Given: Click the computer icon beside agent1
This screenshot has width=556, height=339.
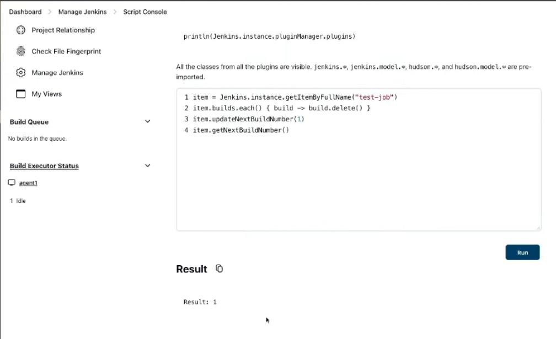Looking at the screenshot, I should coord(12,183).
